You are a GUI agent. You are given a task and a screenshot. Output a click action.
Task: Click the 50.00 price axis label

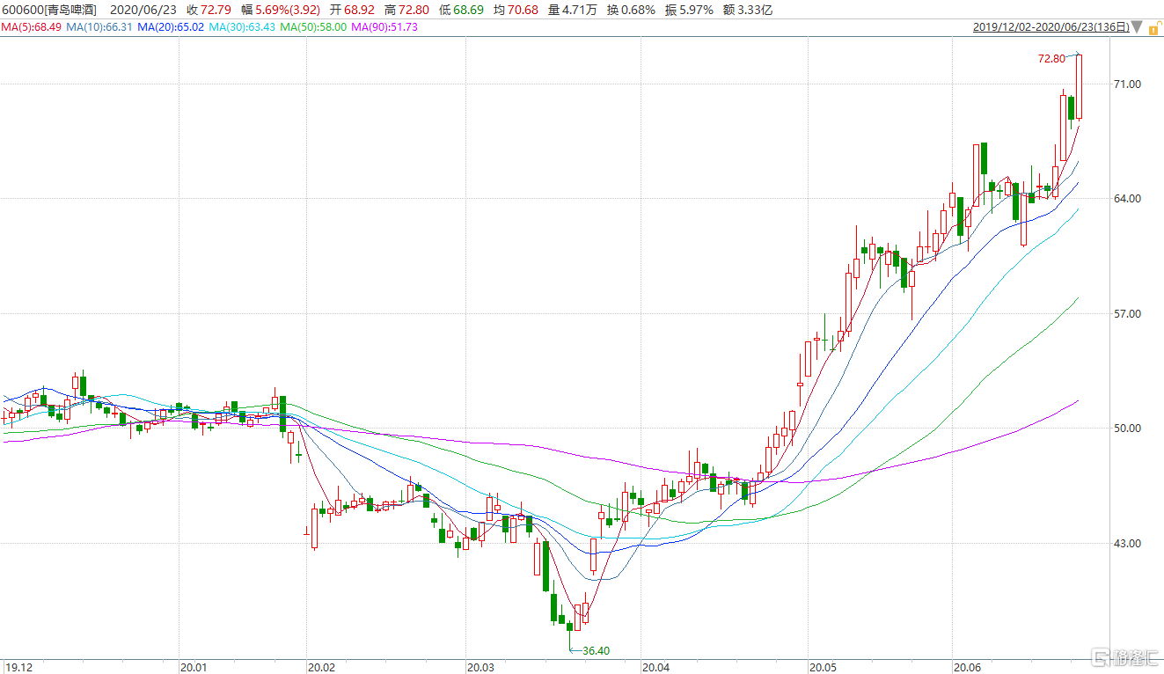pos(1127,429)
